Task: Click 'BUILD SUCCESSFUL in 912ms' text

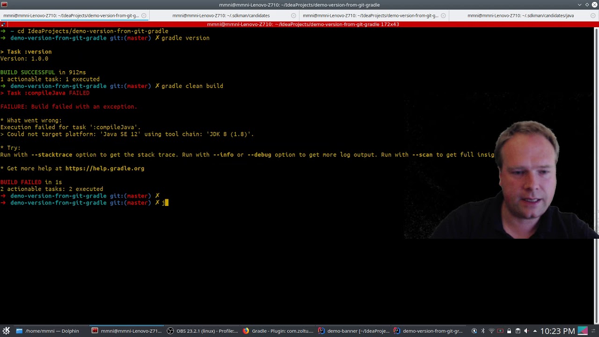Action: pyautogui.click(x=43, y=73)
